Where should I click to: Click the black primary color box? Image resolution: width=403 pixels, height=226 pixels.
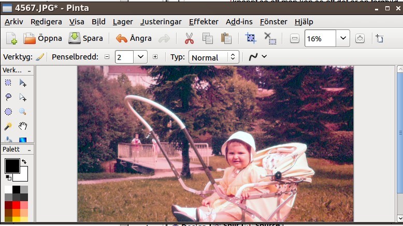(x=11, y=165)
